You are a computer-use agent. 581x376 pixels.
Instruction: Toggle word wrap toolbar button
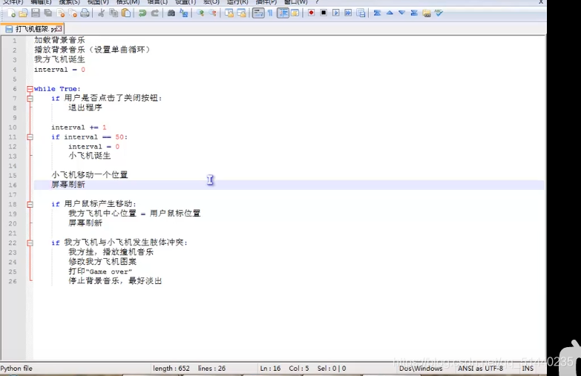[258, 13]
